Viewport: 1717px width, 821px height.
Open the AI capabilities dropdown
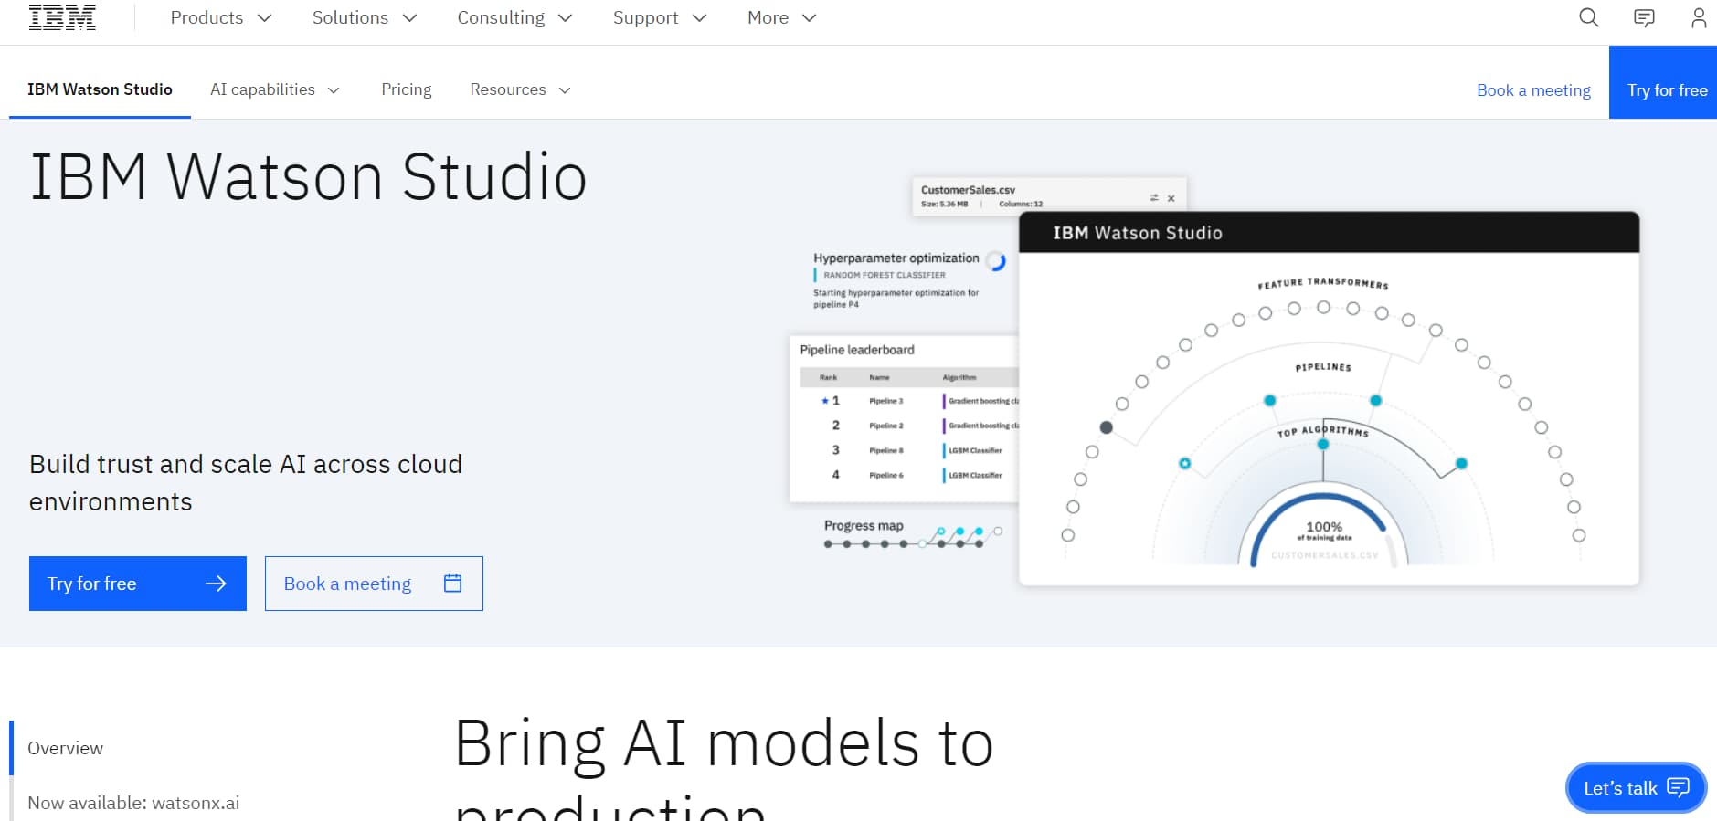275,89
